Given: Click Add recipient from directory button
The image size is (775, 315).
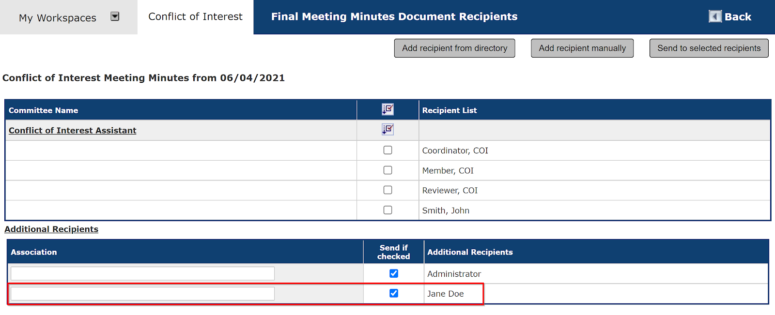Looking at the screenshot, I should coord(454,48).
